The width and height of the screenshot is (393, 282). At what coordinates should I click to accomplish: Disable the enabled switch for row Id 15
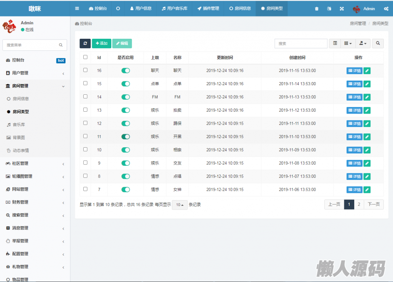(125, 84)
